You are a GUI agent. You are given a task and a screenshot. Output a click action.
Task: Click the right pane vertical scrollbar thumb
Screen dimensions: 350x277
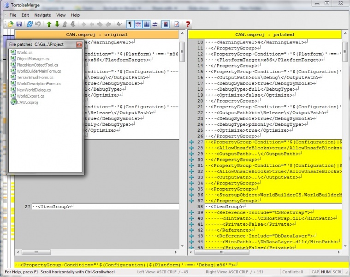click(345, 52)
